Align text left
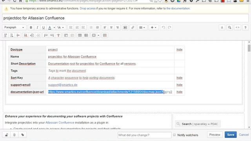 coord(105,27)
